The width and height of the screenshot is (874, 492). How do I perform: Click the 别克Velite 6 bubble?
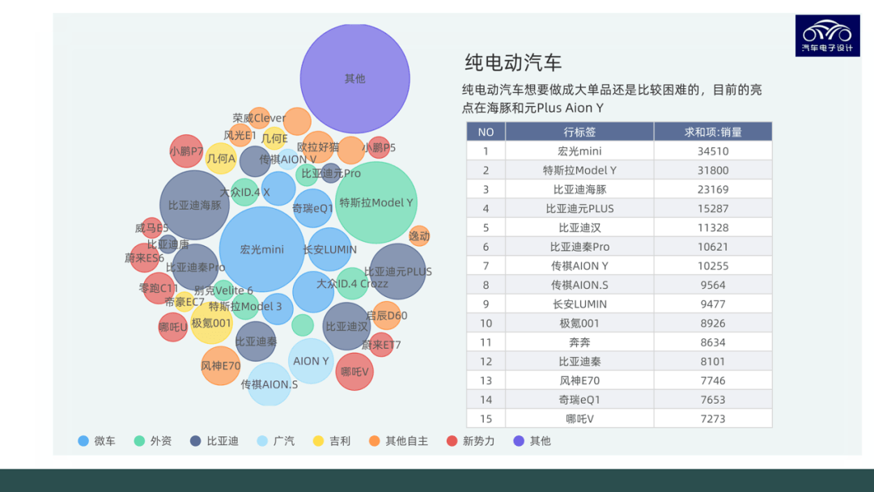pos(223,291)
